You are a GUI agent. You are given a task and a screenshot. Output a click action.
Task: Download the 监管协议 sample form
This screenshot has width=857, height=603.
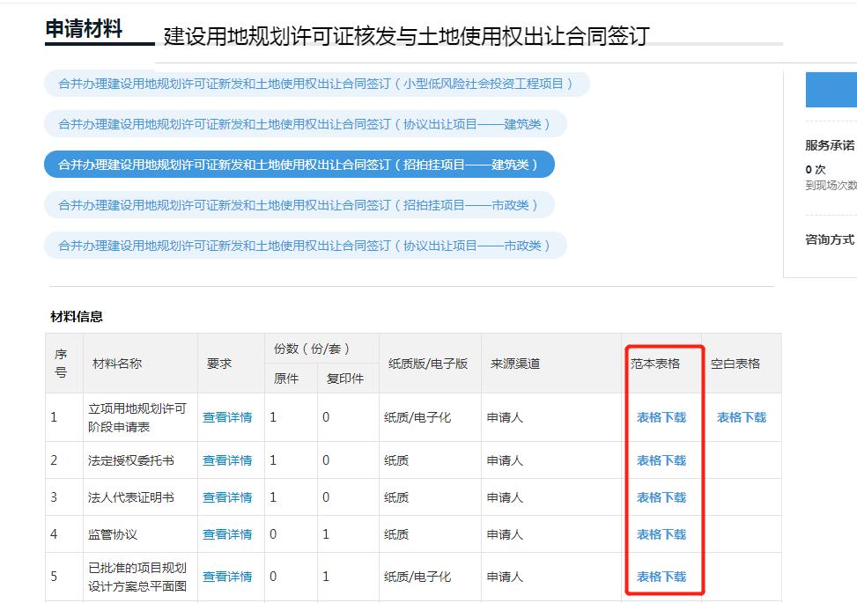(x=661, y=534)
